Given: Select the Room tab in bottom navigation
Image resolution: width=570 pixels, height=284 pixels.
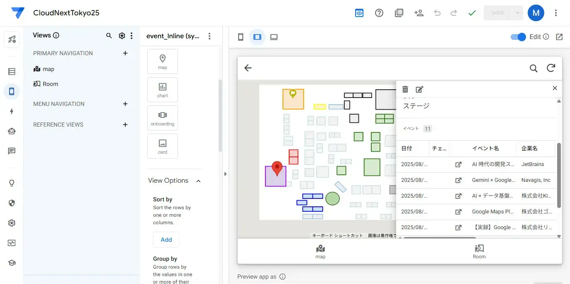Looking at the screenshot, I should 479,251.
